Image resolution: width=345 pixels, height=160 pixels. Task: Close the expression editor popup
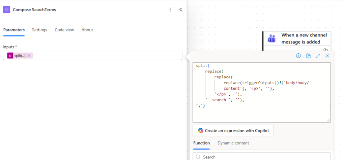click(x=327, y=56)
